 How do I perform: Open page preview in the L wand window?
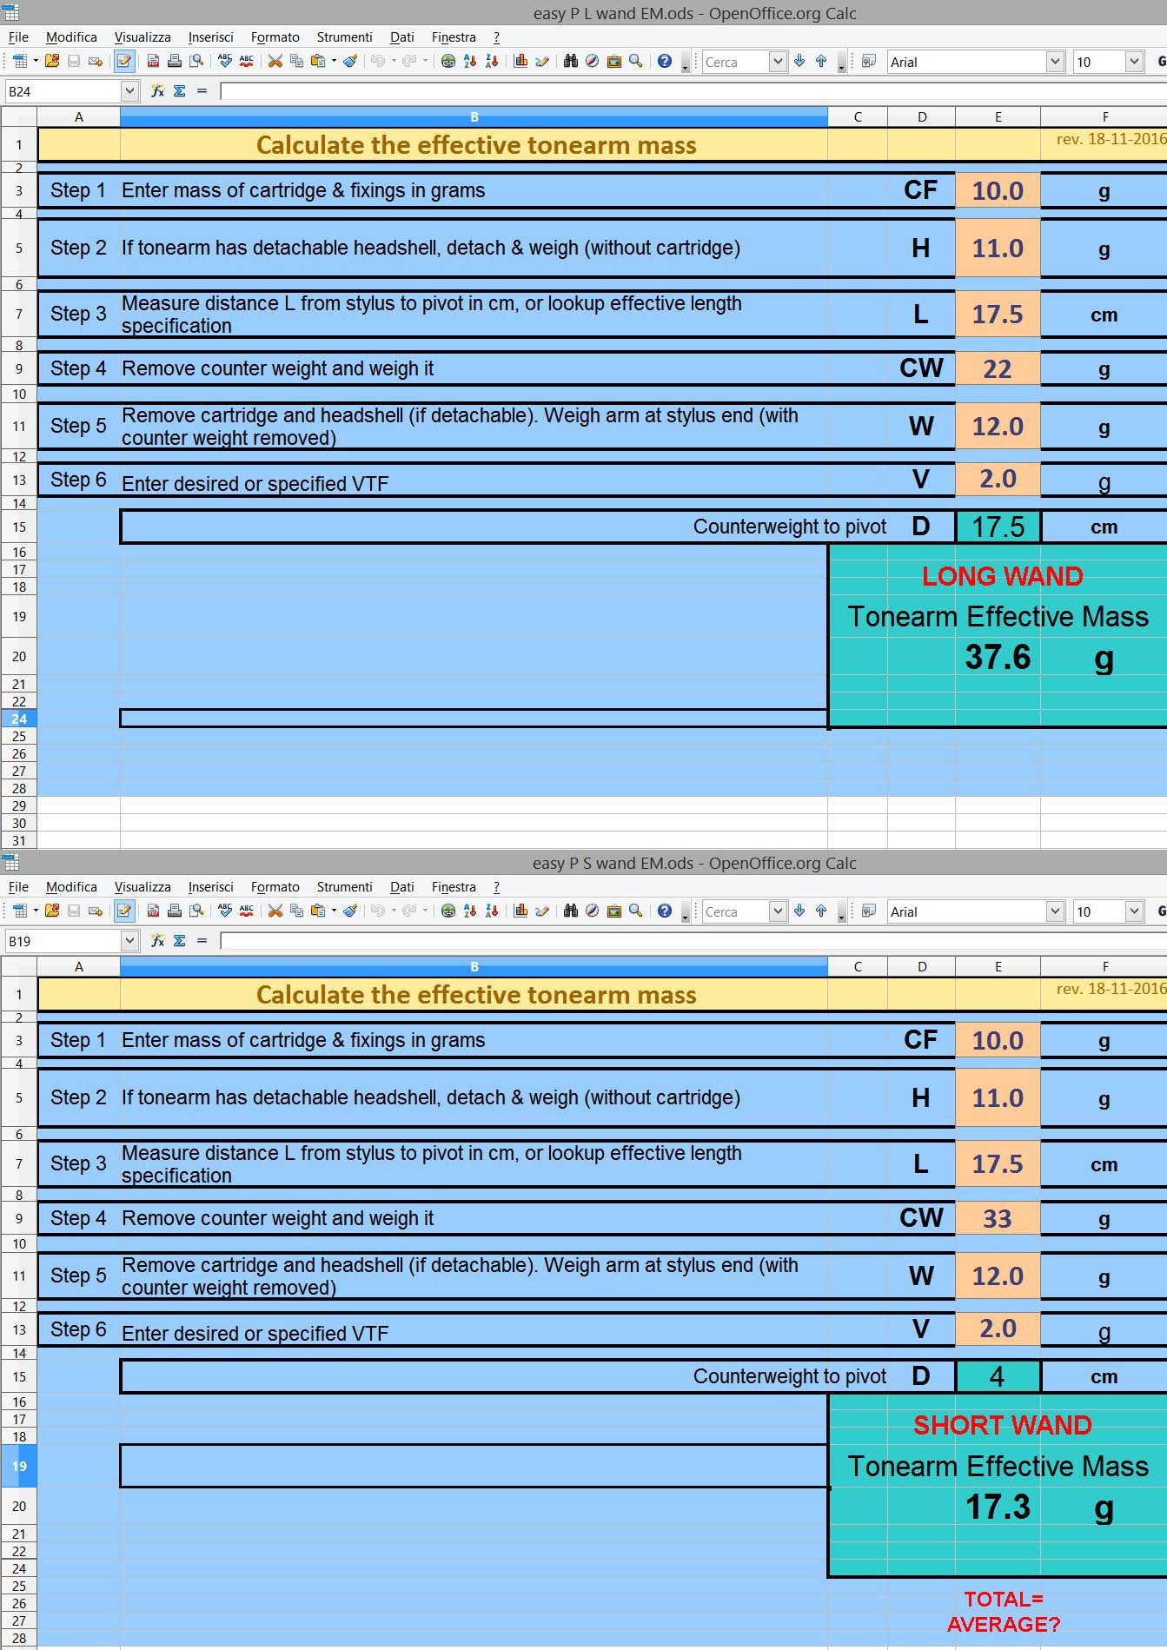point(196,62)
